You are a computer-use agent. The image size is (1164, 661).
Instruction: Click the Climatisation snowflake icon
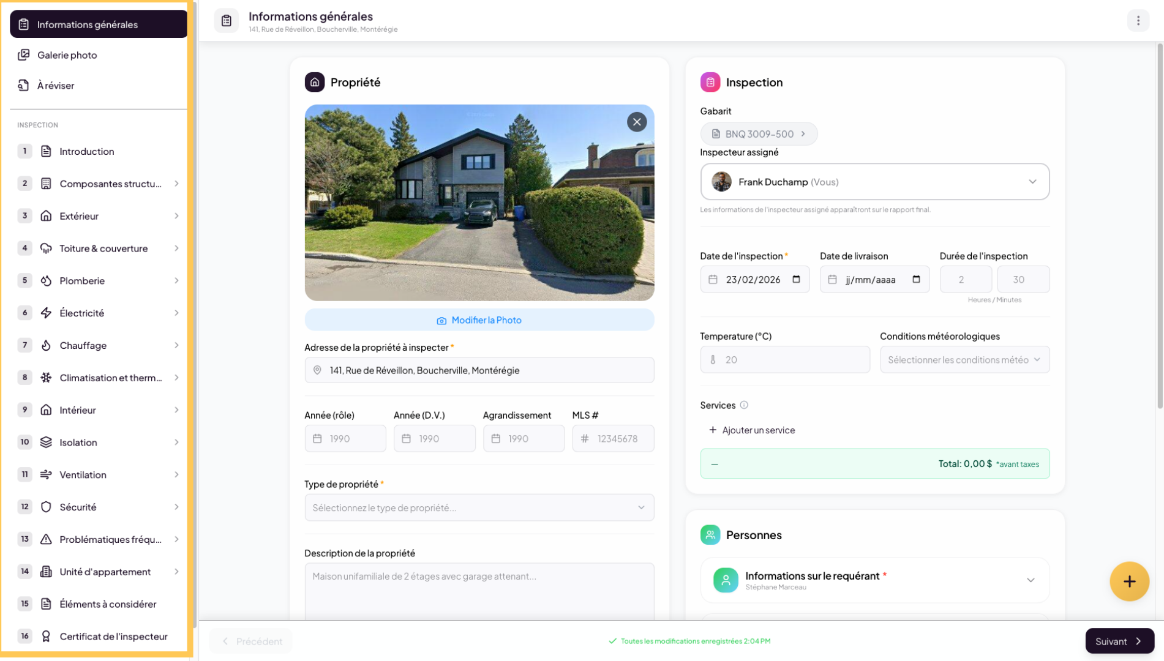pyautogui.click(x=46, y=378)
